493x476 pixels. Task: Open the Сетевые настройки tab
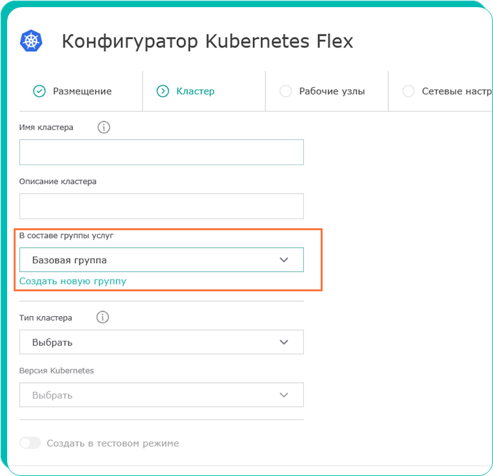[x=455, y=91]
